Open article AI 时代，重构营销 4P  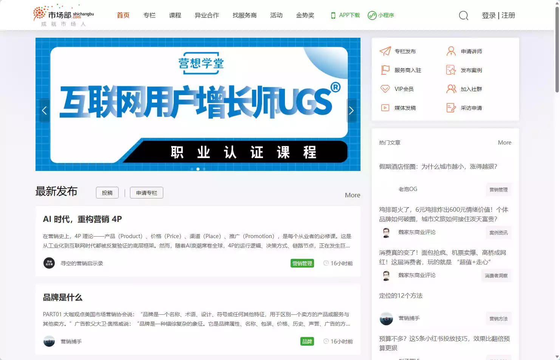point(82,219)
